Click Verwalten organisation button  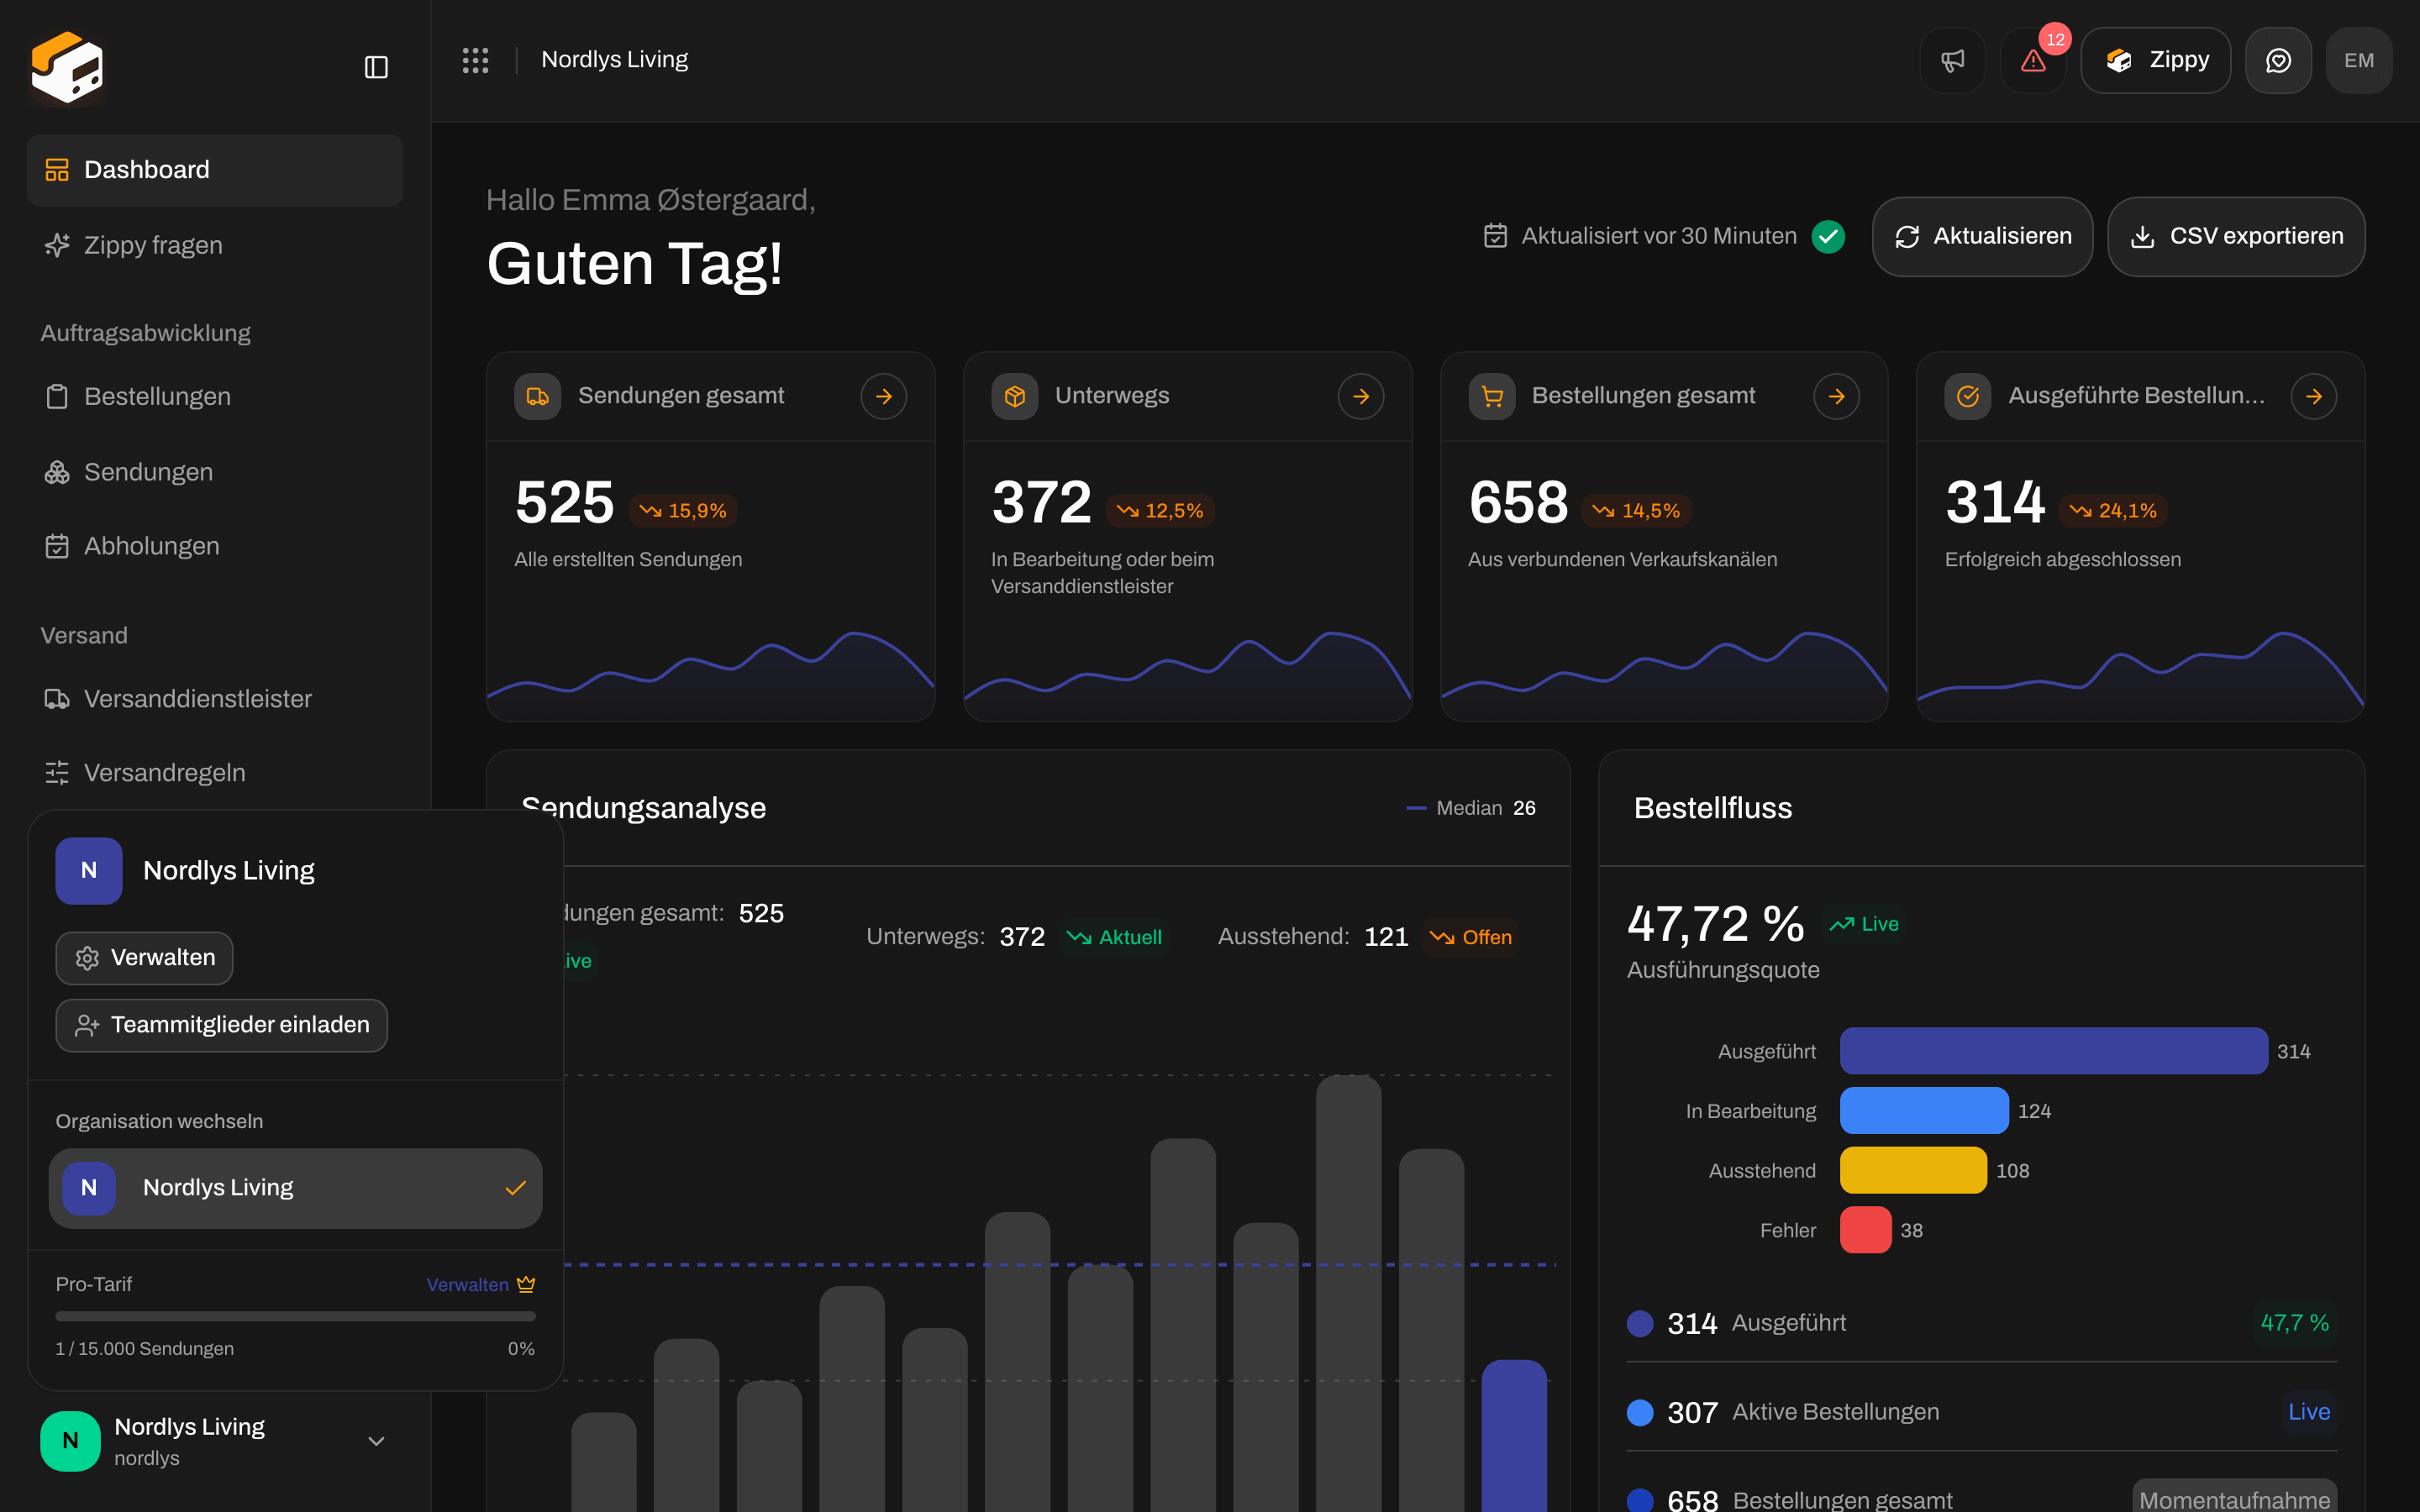pos(144,958)
